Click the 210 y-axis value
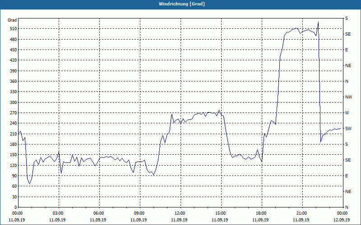 point(14,134)
